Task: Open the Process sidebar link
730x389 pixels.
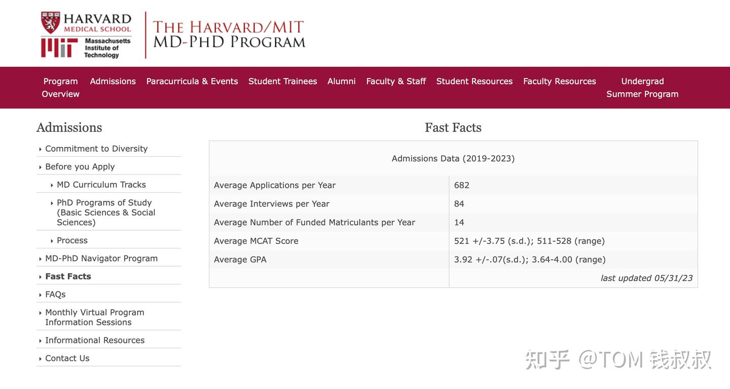Action: pos(72,240)
